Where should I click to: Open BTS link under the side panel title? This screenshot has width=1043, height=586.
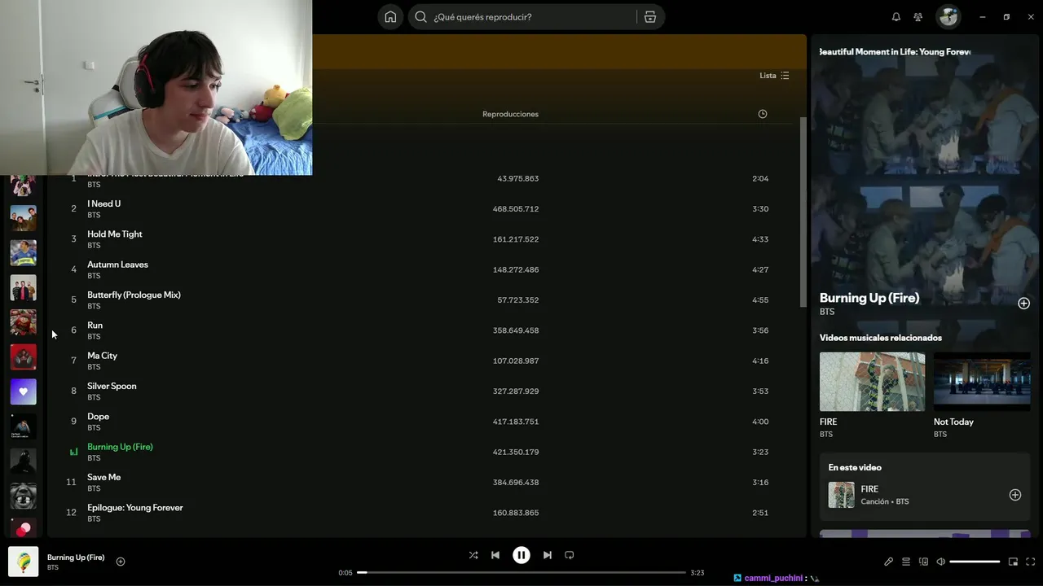coord(827,312)
